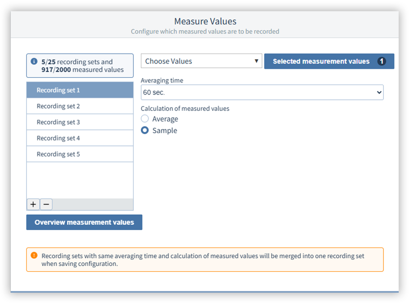Click the empty area below Recording set 5
Image resolution: width=409 pixels, height=303 pixels.
point(80,180)
